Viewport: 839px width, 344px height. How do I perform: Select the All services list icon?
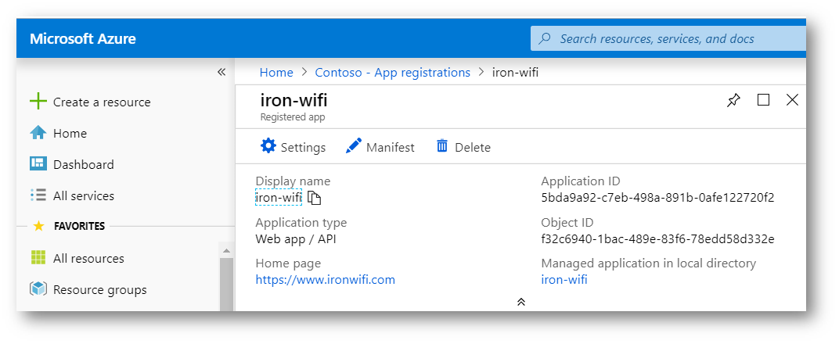coord(38,195)
